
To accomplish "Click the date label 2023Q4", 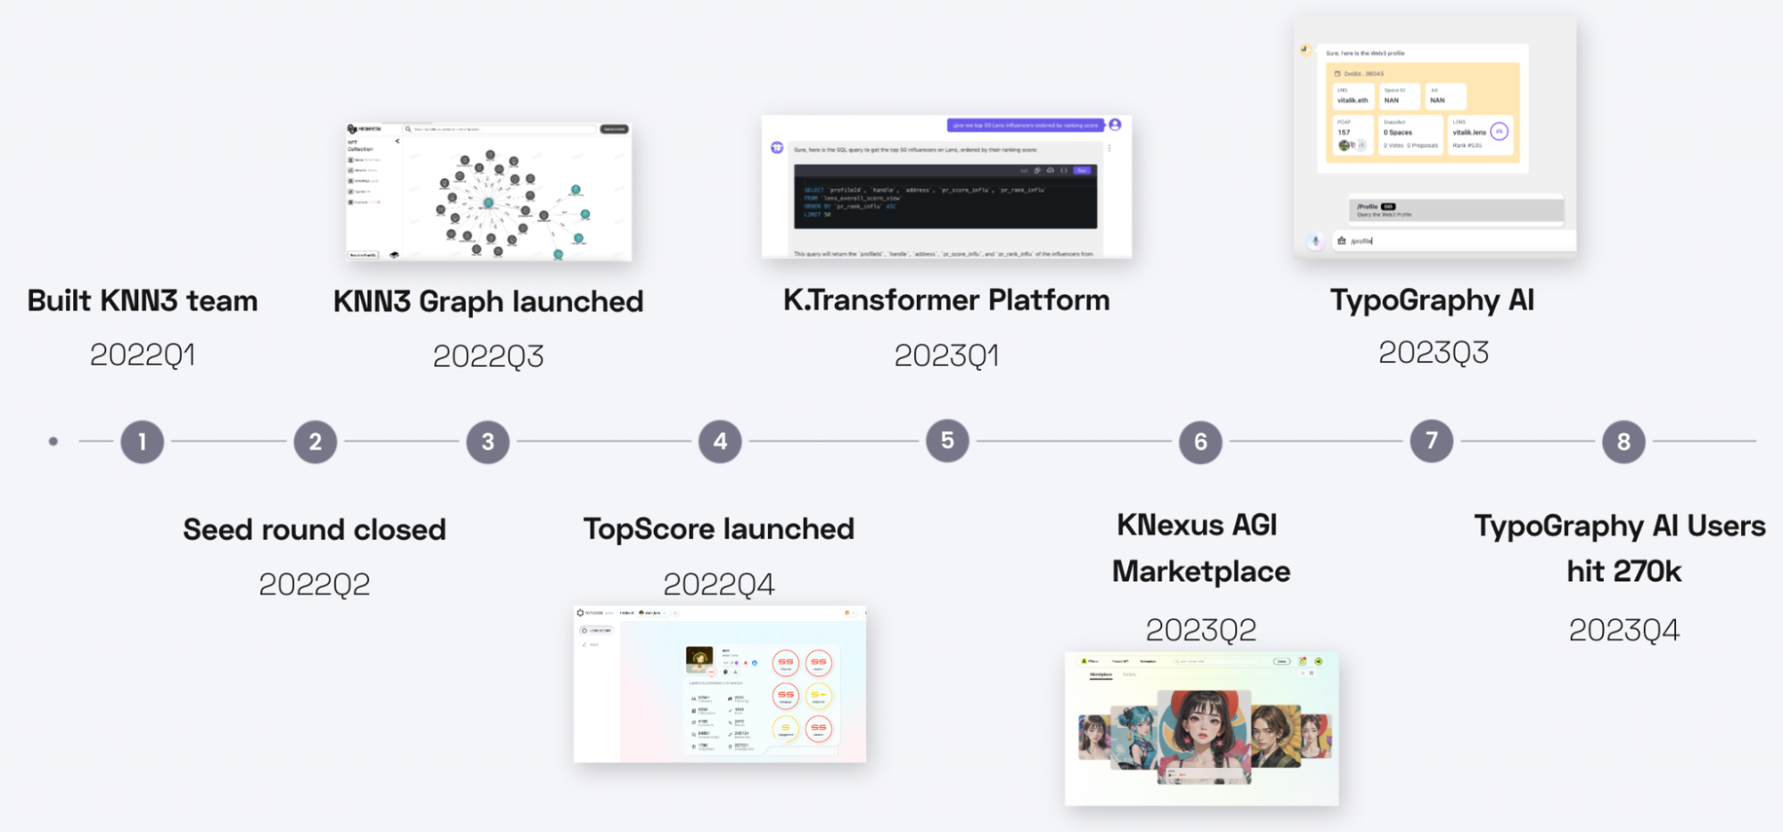I will pyautogui.click(x=1623, y=630).
